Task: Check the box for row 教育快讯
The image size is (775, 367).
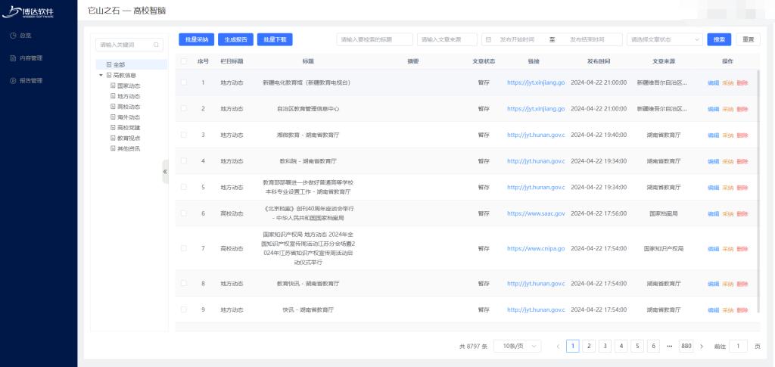Action: click(x=184, y=283)
